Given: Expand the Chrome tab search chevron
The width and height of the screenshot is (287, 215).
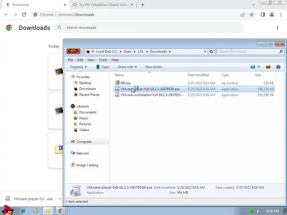Looking at the screenshot, I should pos(253,5).
